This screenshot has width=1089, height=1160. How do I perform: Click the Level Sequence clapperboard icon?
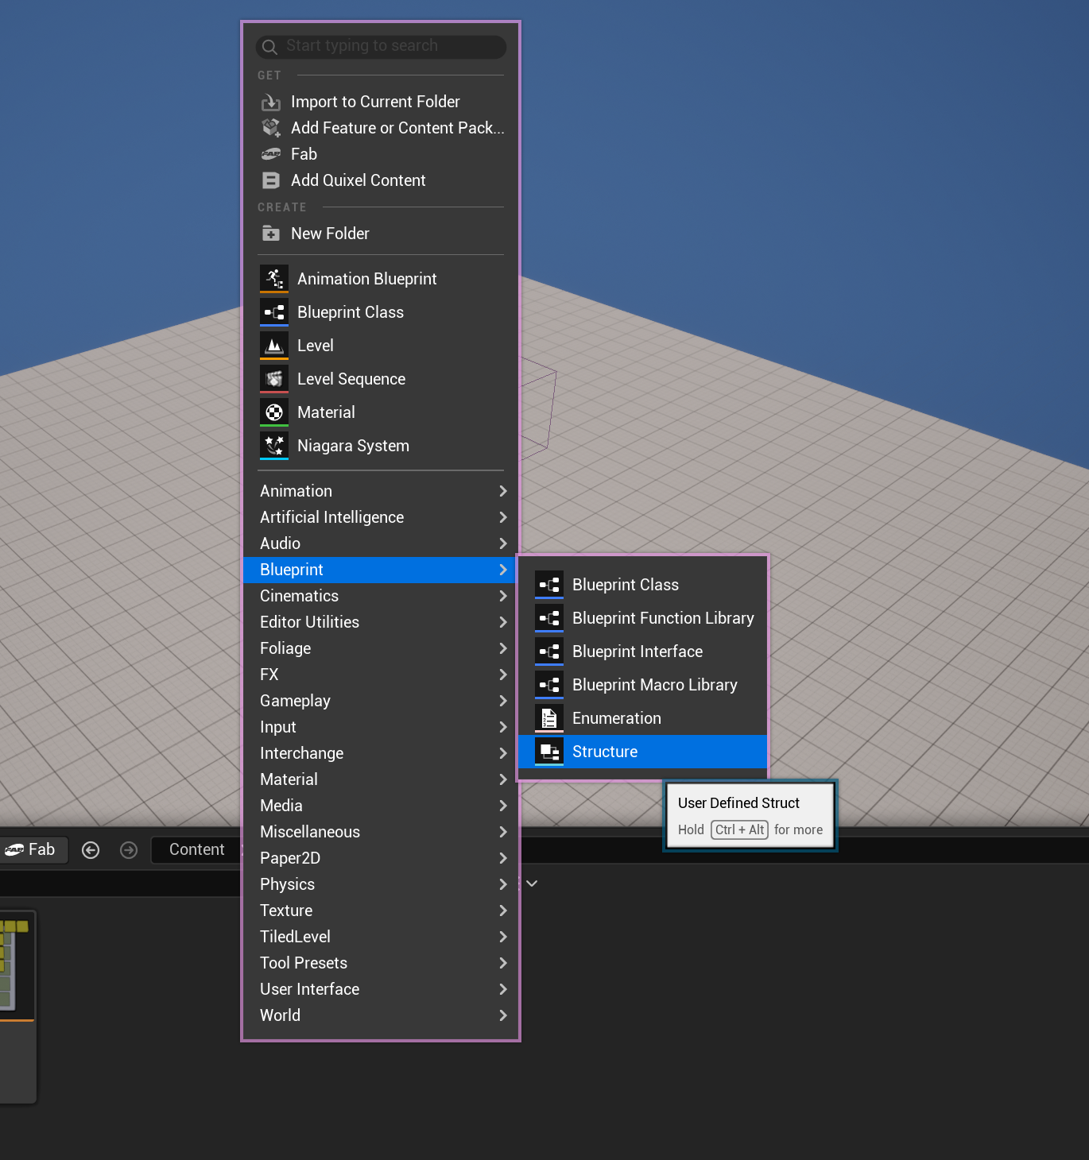point(274,379)
